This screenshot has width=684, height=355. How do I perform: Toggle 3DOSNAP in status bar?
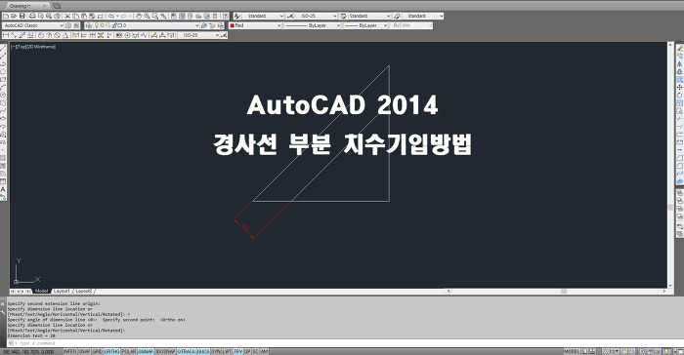[x=165, y=351]
